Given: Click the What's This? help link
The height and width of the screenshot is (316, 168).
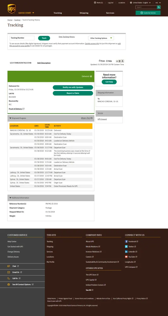Looking at the screenshot, I should [x=87, y=118].
